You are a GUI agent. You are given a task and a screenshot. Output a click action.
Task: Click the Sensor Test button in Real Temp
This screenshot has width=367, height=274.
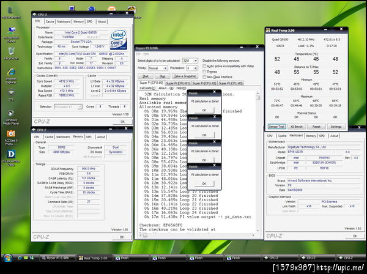click(276, 127)
